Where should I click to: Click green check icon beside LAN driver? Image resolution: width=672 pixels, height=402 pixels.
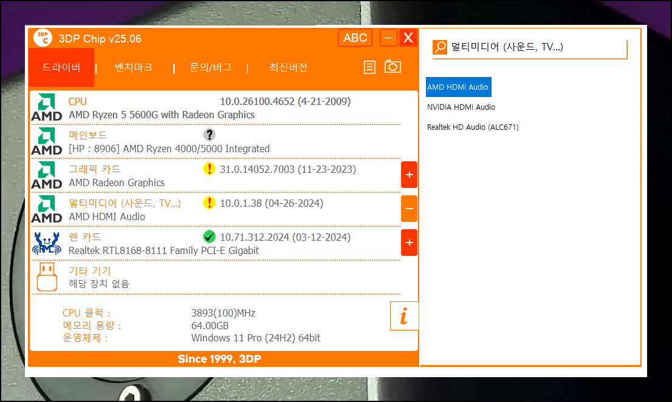click(x=209, y=236)
